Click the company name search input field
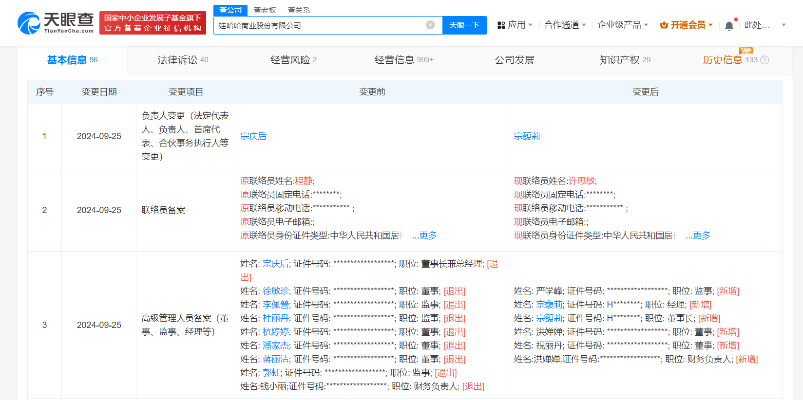The image size is (803, 400). pyautogui.click(x=319, y=25)
